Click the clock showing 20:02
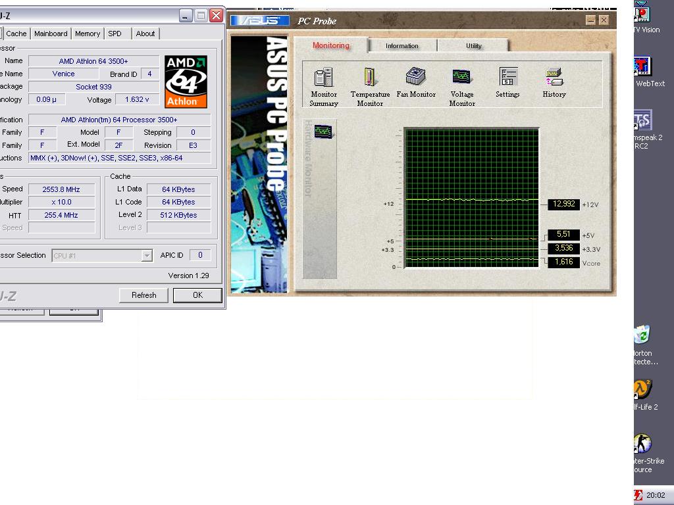Screen dimensions: 674x505 (x=656, y=495)
